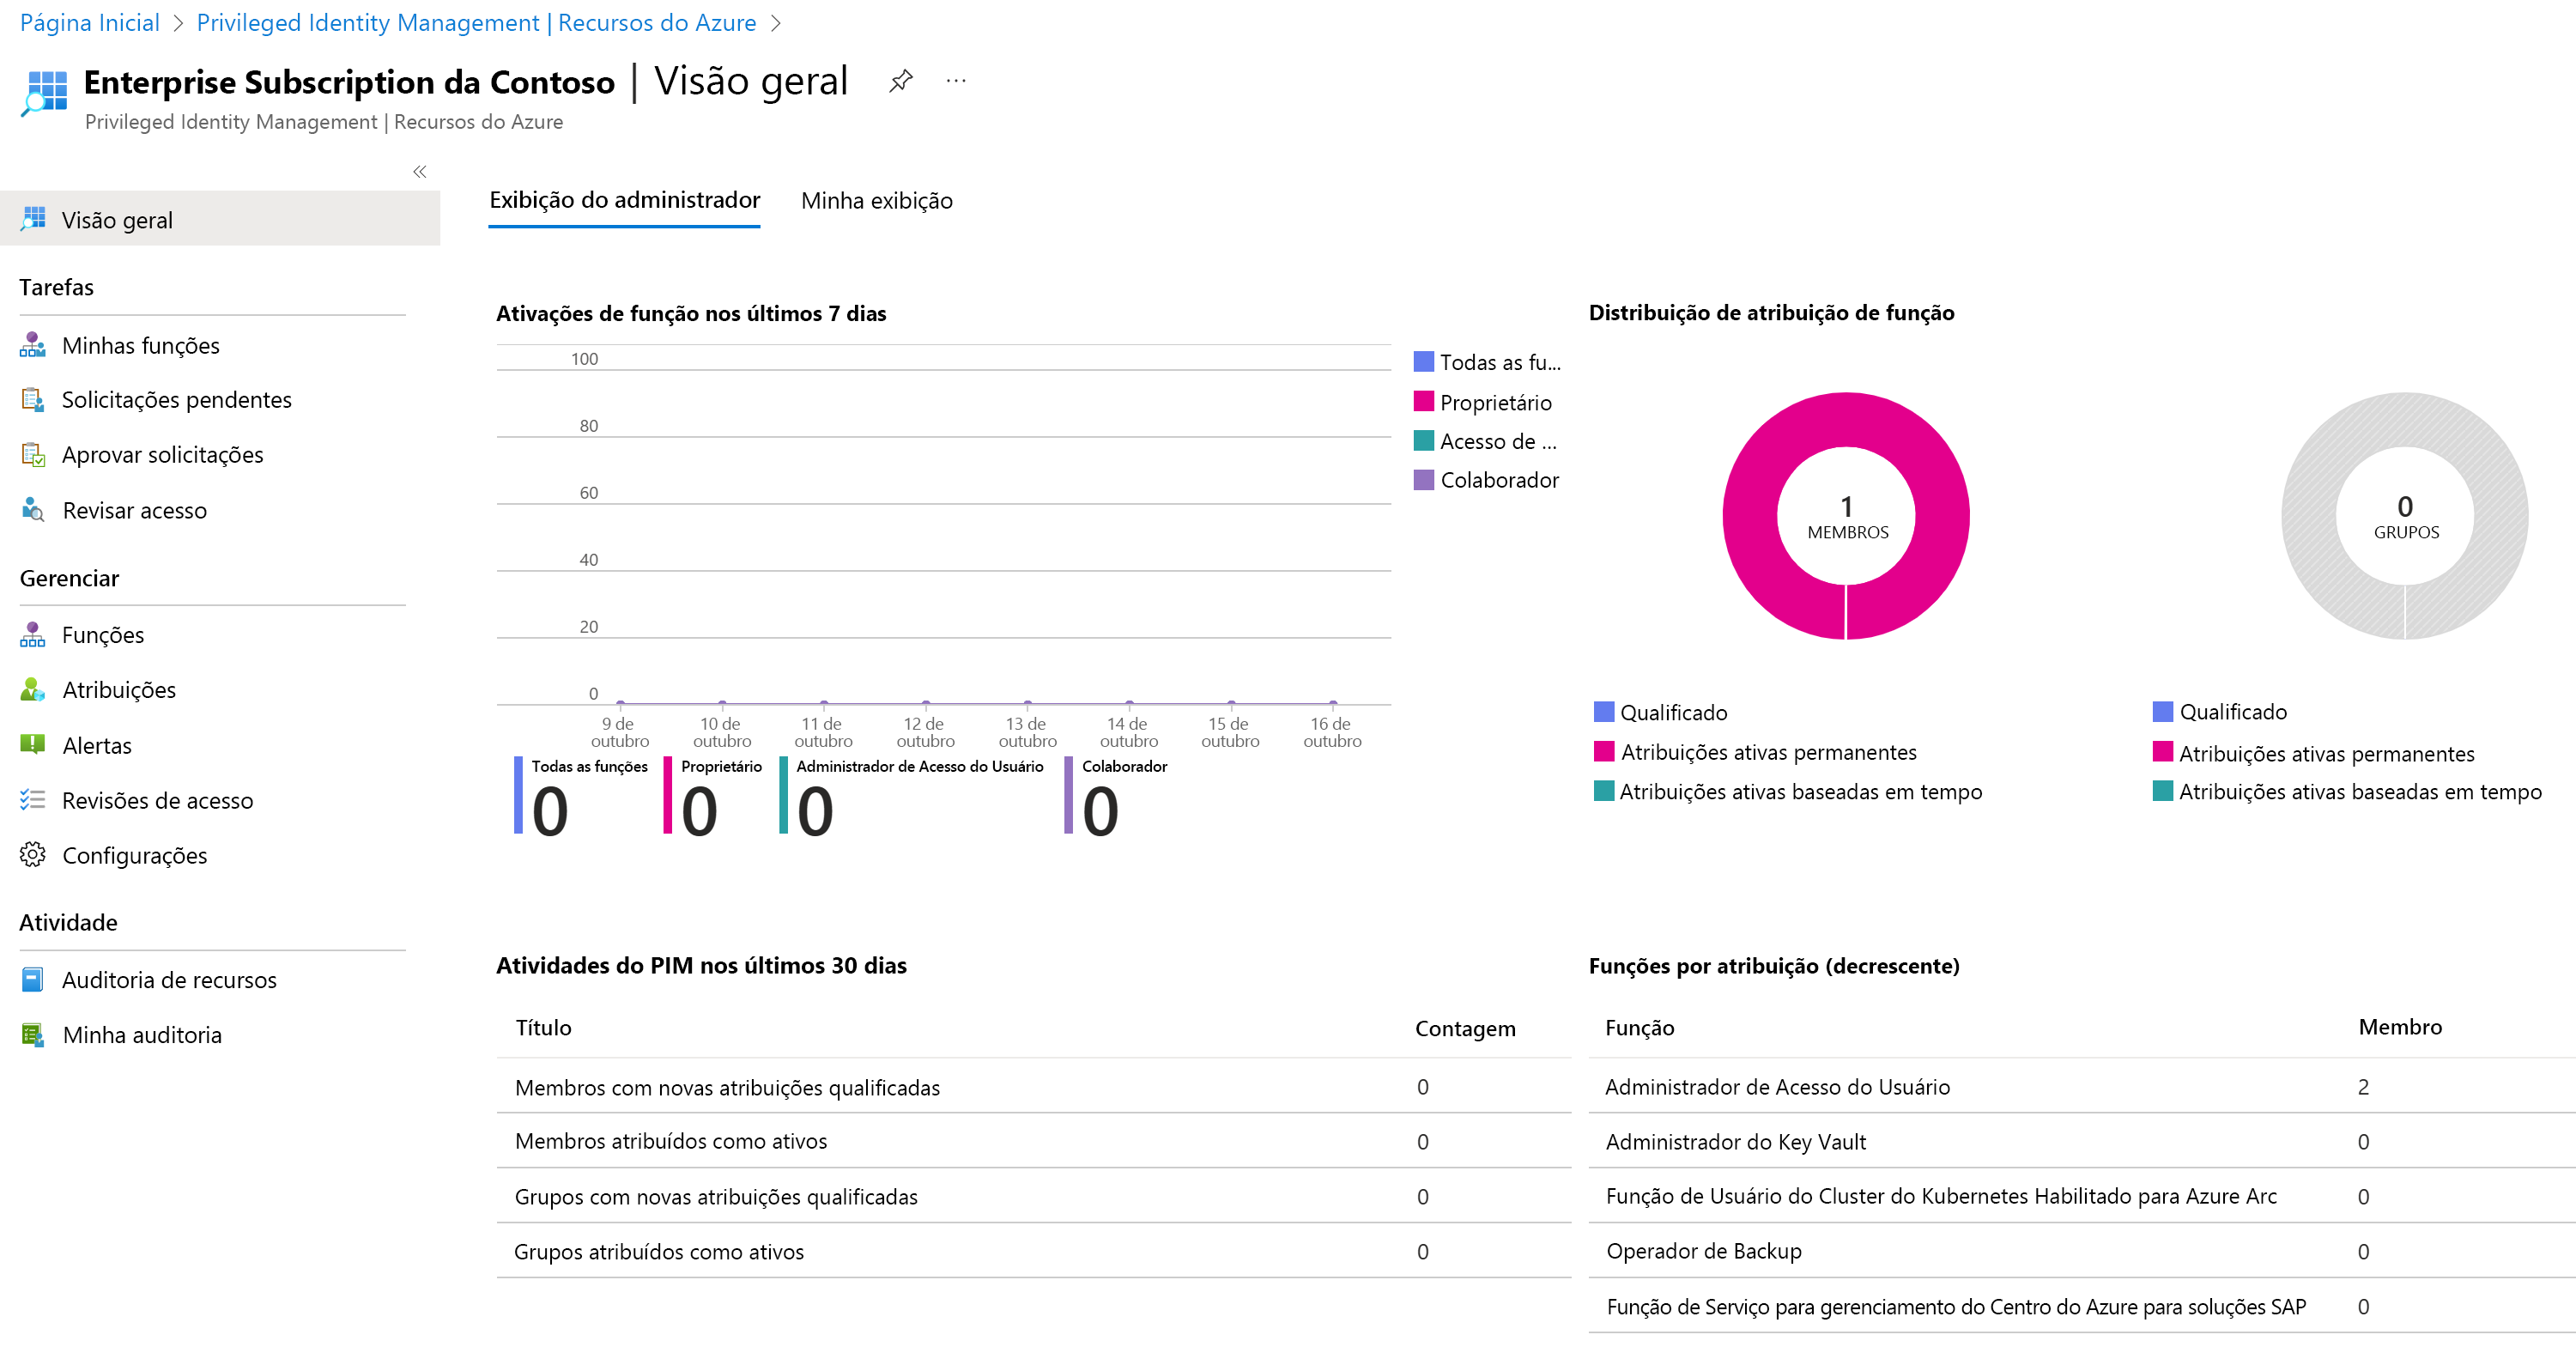This screenshot has height=1353, width=2576.
Task: Click the Solicitações pendentes icon
Action: tap(33, 400)
